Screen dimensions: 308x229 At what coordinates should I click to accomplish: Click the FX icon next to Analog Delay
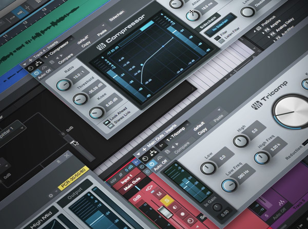273,34
